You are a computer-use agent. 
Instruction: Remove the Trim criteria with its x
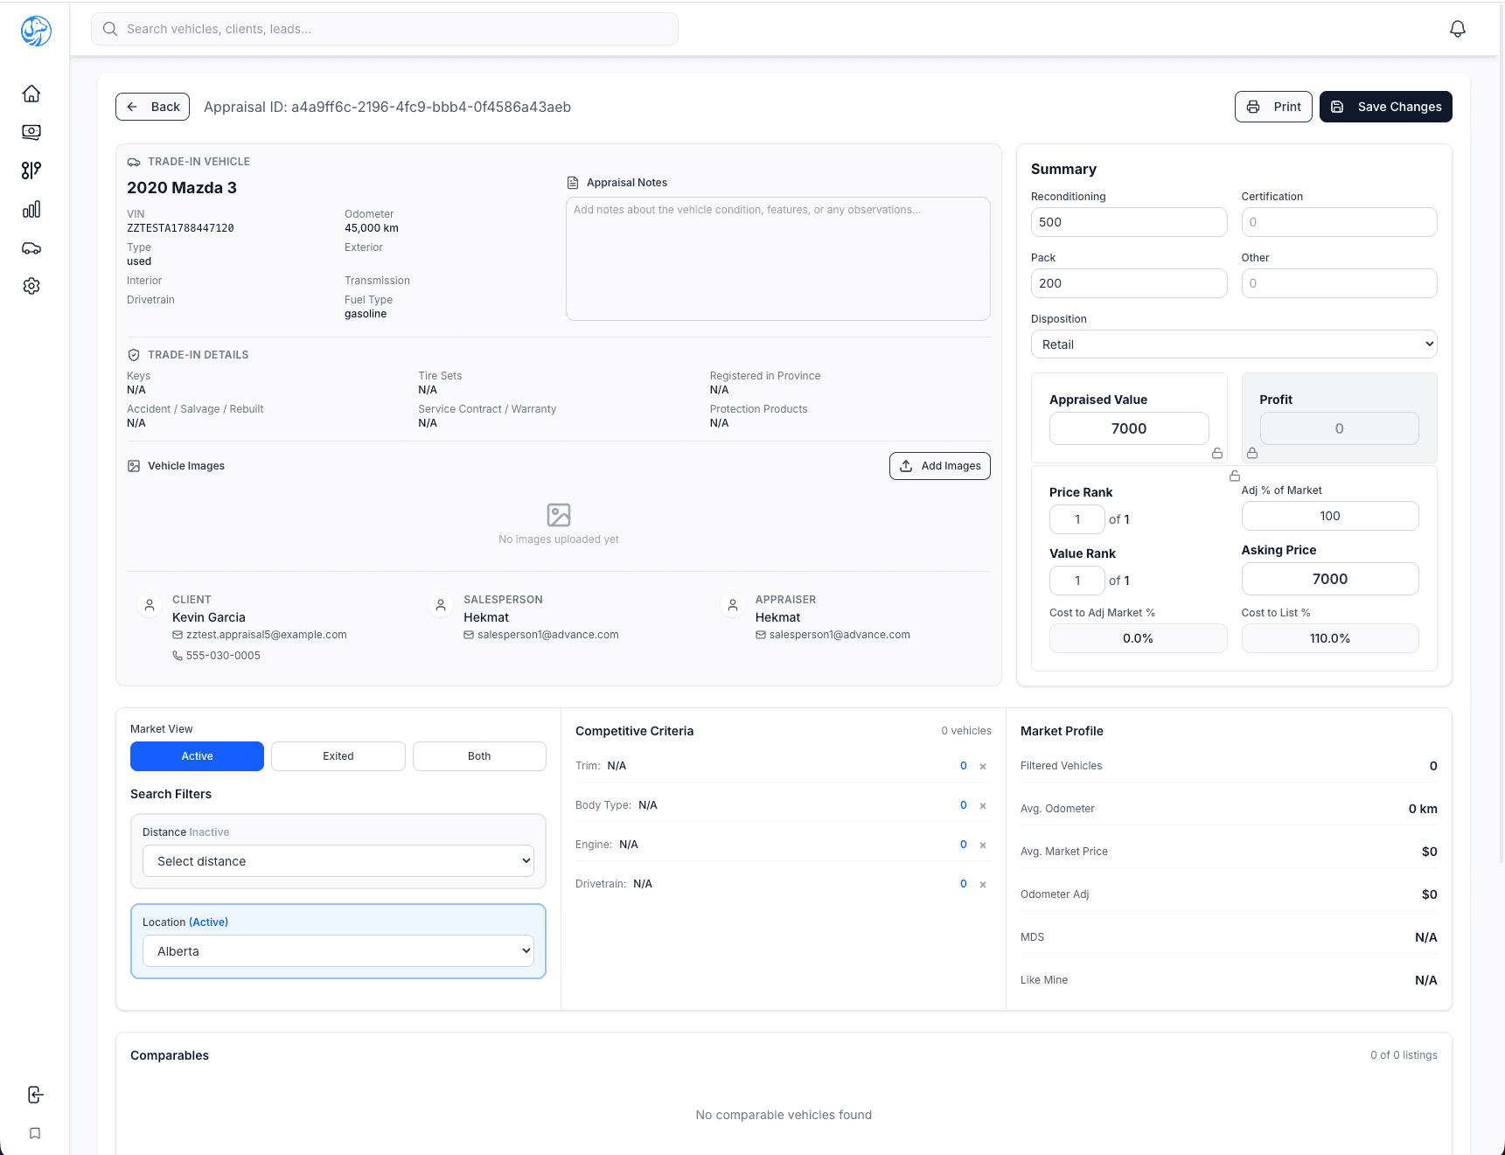point(983,767)
